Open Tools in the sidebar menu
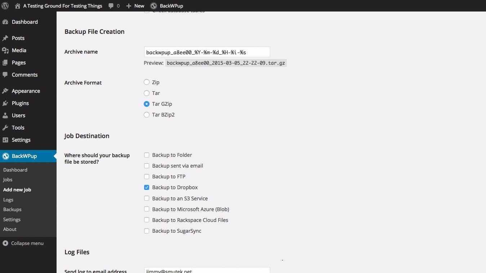The height and width of the screenshot is (273, 486). (18, 128)
